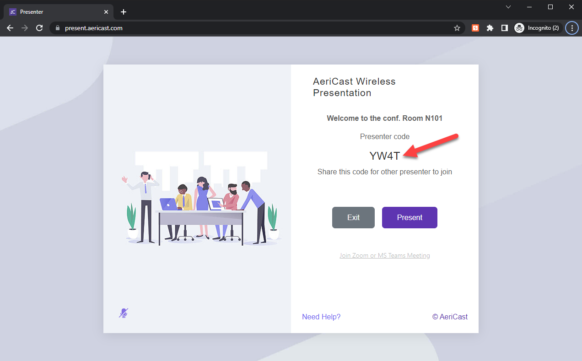Click 'Welcome to the conf. Room N101' text
This screenshot has width=582, height=361.
(x=385, y=118)
